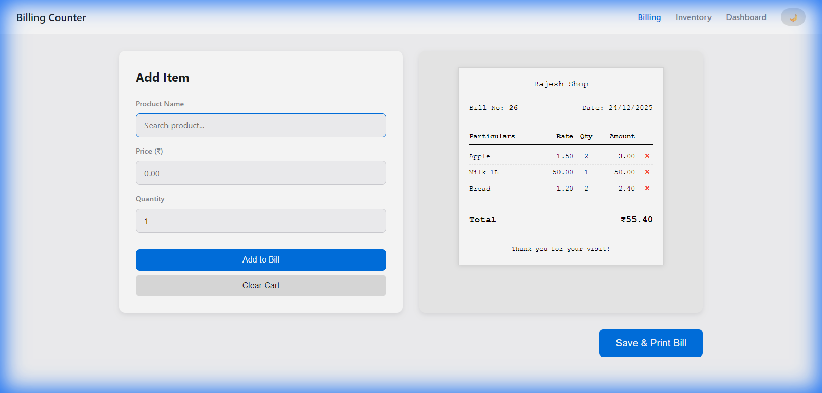Toggle dark mode with the moon switch
822x393 pixels.
793,17
